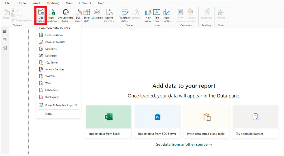
Task: Click the Format painter command
Action: [22, 21]
